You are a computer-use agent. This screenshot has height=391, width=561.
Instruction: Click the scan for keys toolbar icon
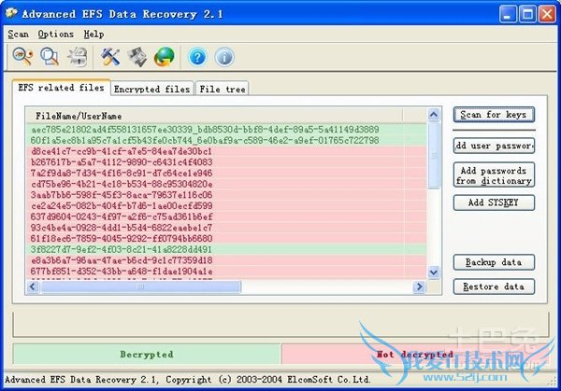click(22, 57)
